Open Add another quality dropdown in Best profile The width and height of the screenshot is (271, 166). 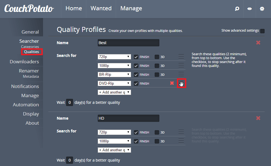pos(114,92)
